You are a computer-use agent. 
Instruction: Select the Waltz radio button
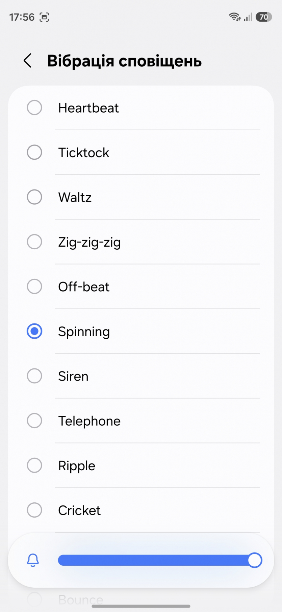pyautogui.click(x=34, y=197)
